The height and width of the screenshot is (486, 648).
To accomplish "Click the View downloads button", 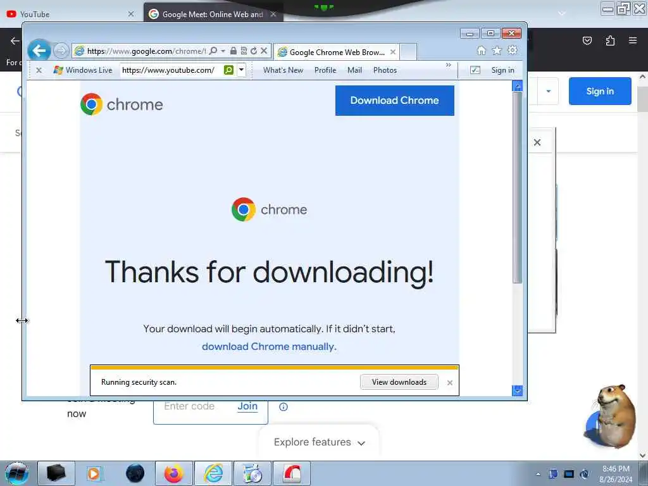I will coord(399,382).
